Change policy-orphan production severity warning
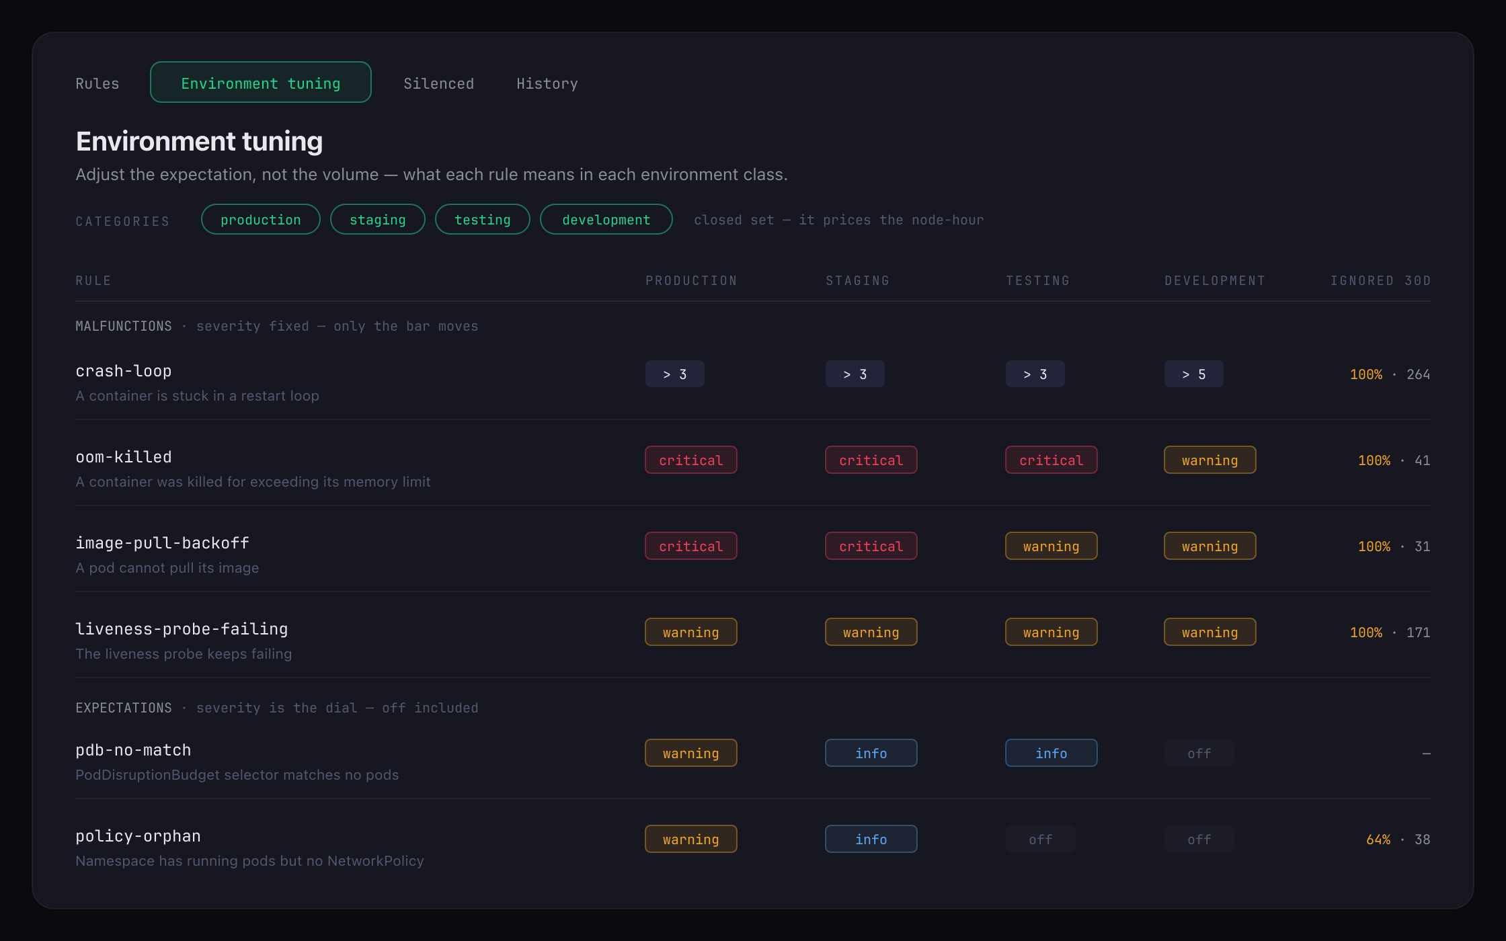The height and width of the screenshot is (941, 1506). 691,840
